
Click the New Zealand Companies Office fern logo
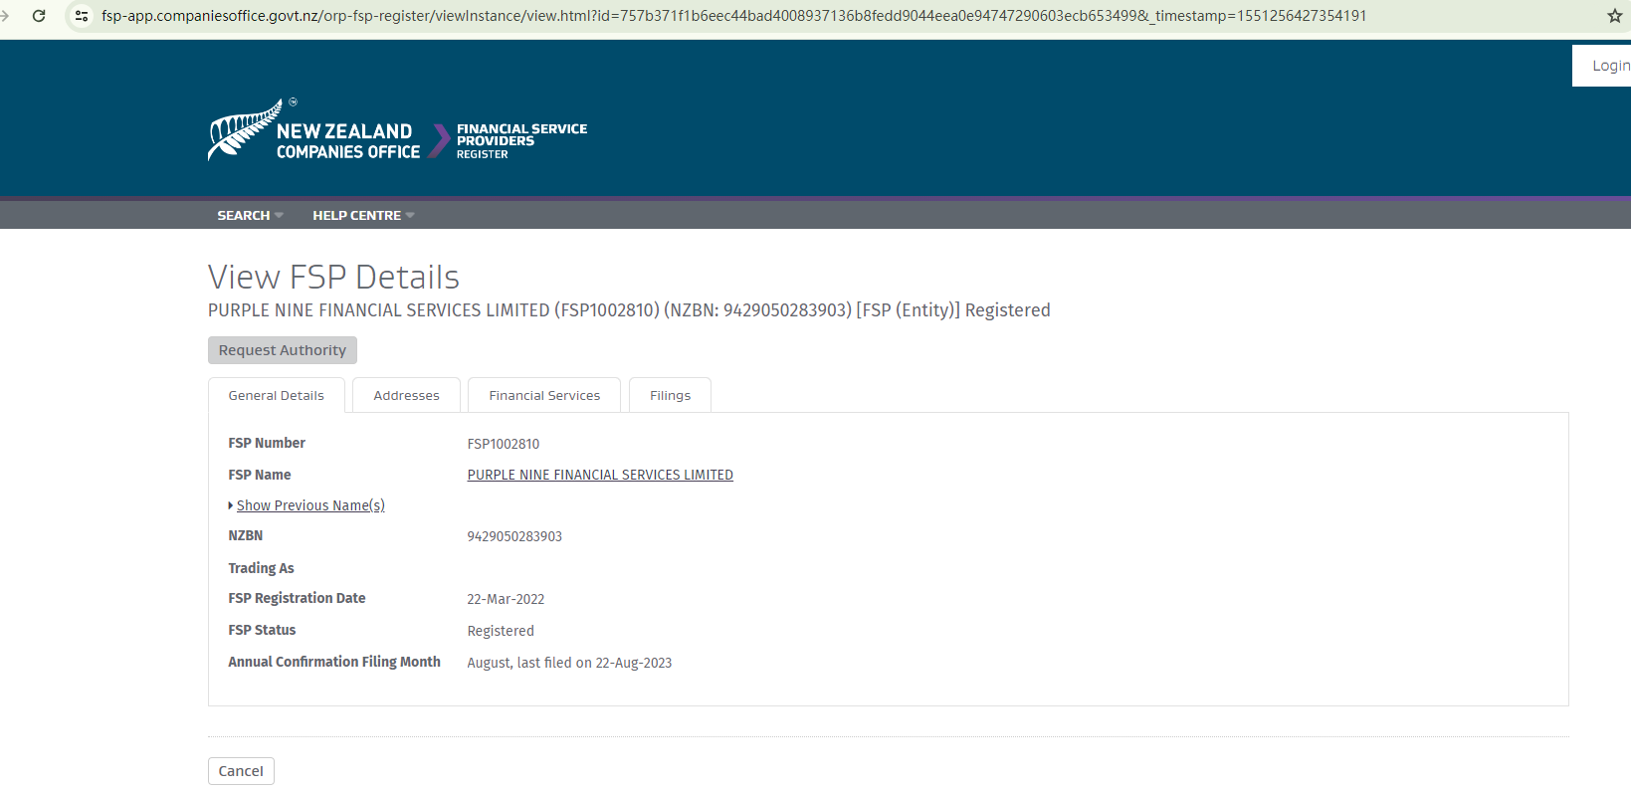[314, 130]
